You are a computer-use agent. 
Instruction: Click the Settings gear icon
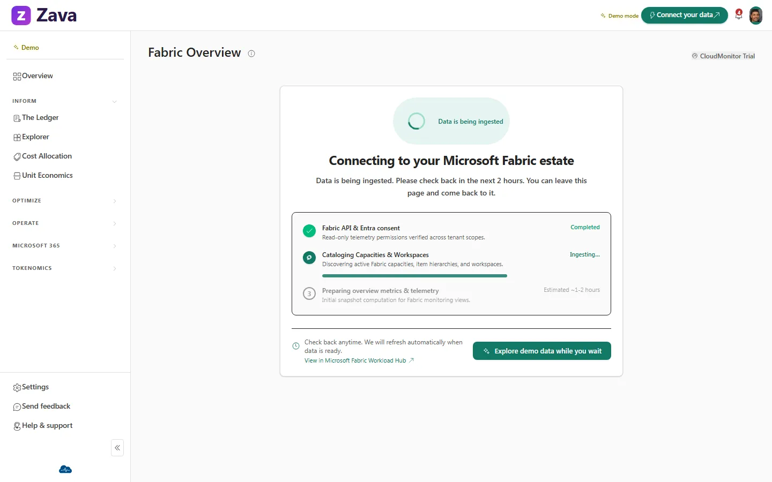[x=17, y=388]
